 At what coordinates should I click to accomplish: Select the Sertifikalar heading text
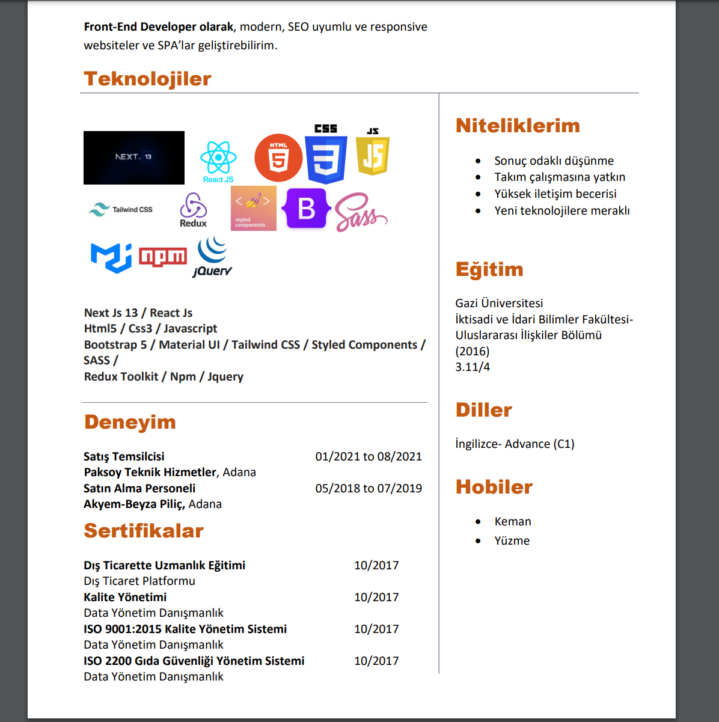pos(144,531)
